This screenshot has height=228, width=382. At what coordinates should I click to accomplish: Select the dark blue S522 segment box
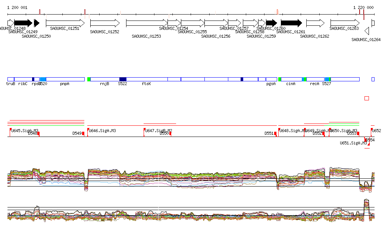point(123,79)
